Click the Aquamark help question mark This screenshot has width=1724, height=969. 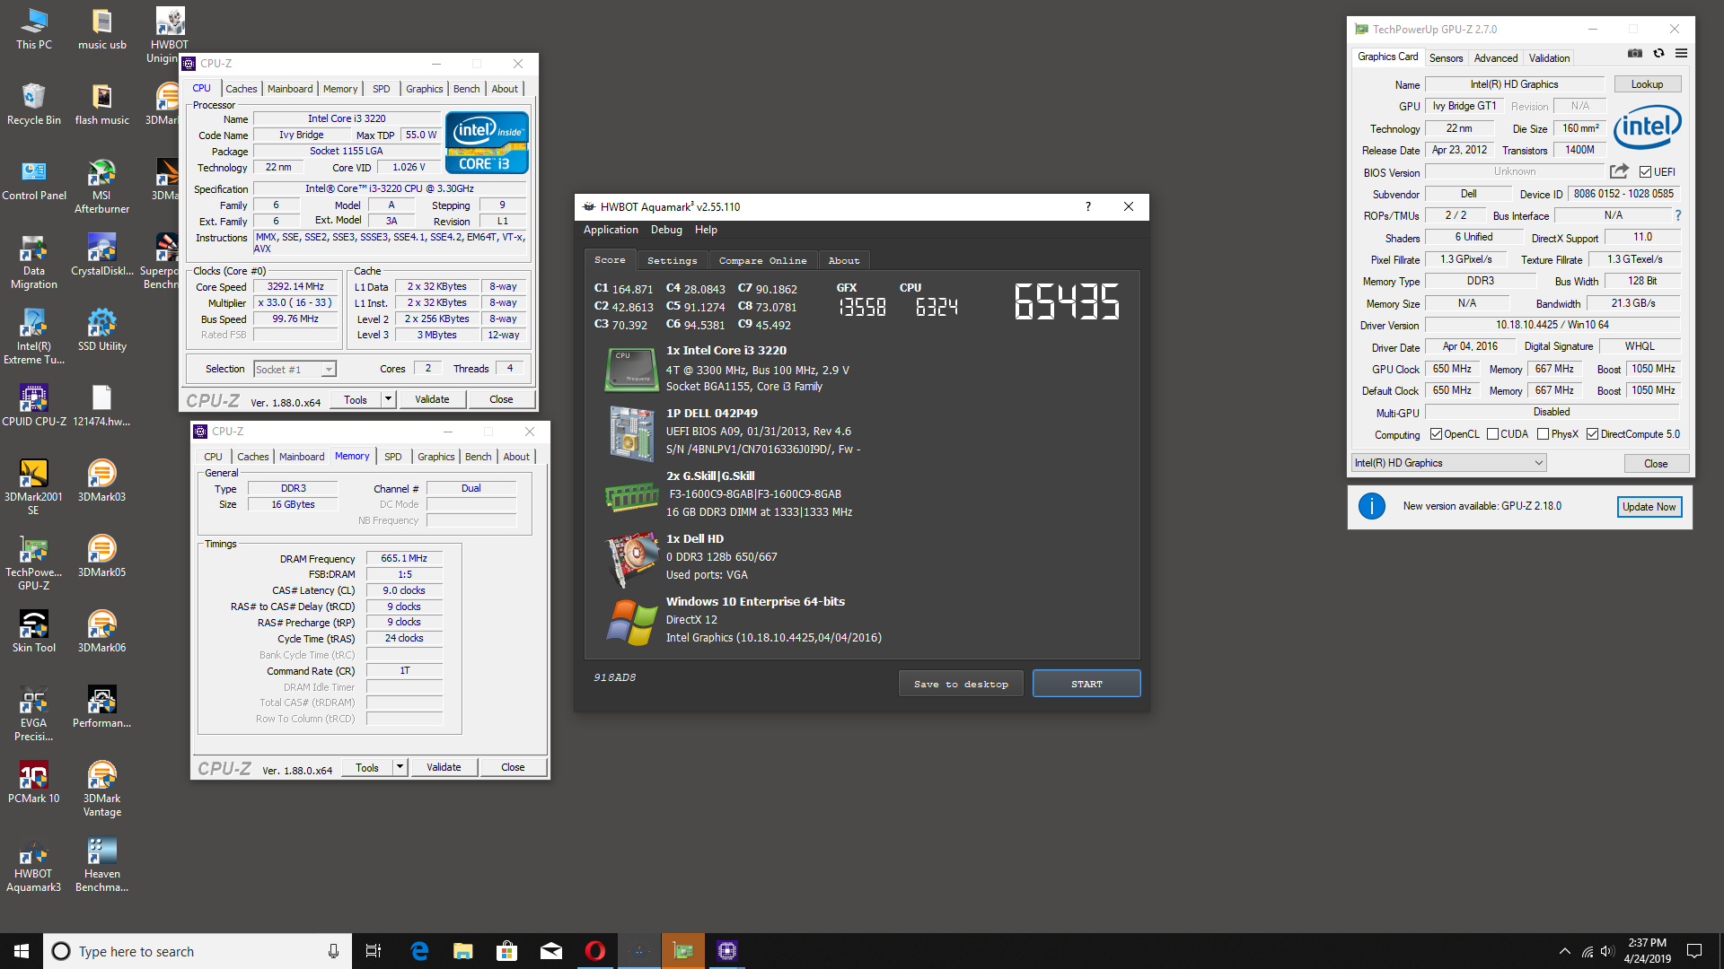(x=1088, y=206)
